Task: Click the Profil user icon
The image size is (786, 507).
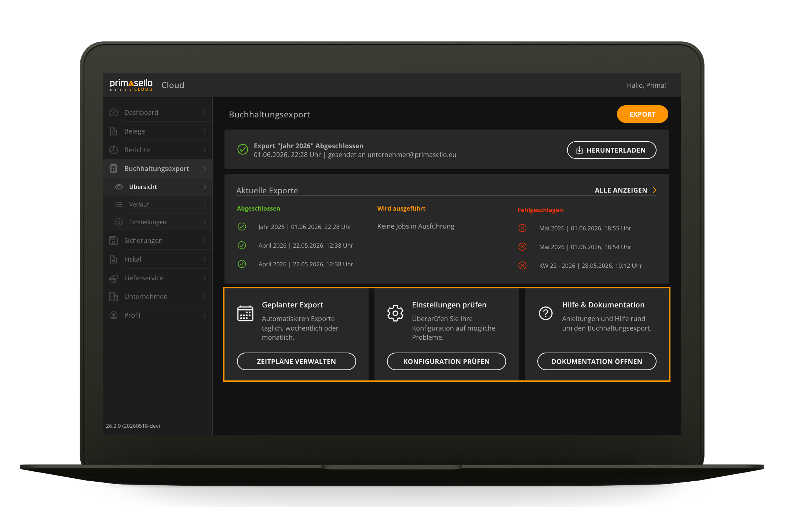Action: (114, 315)
